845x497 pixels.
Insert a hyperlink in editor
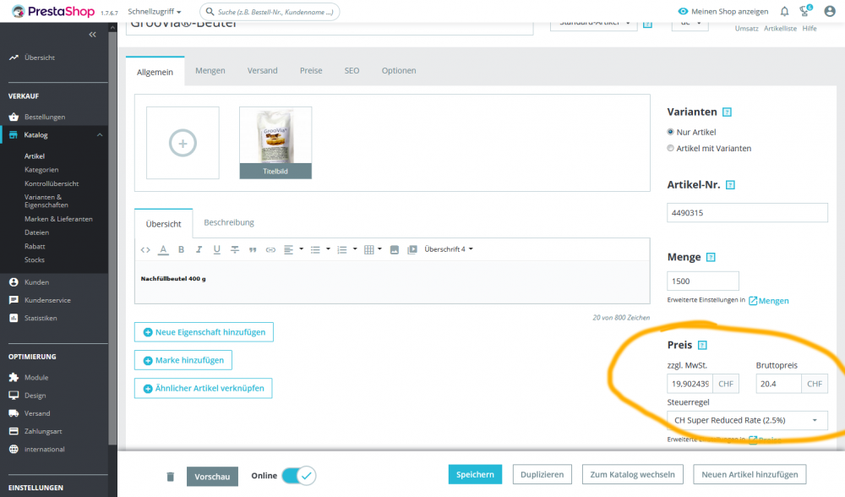tap(270, 249)
